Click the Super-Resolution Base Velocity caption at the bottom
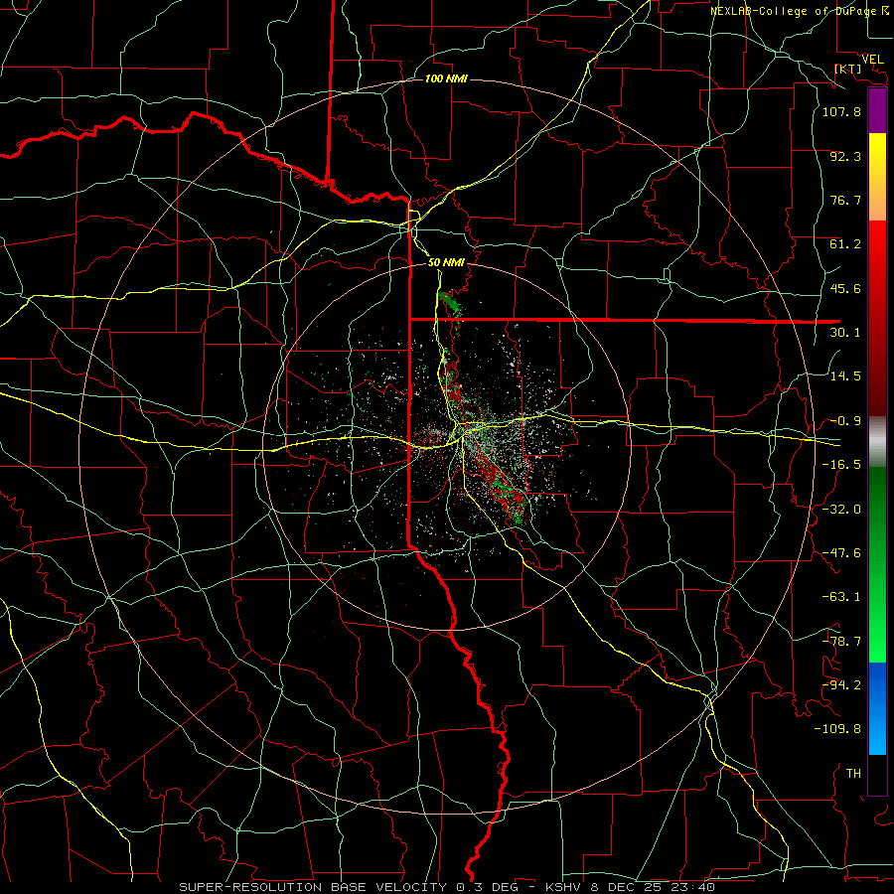This screenshot has height=894, width=894. click(x=447, y=887)
